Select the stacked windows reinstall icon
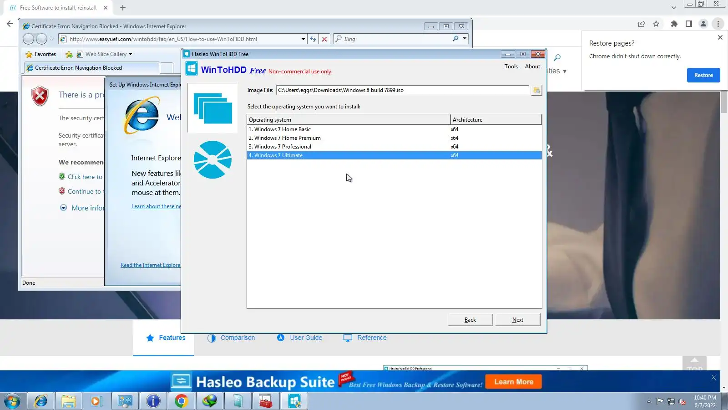The width and height of the screenshot is (728, 410). click(x=212, y=108)
